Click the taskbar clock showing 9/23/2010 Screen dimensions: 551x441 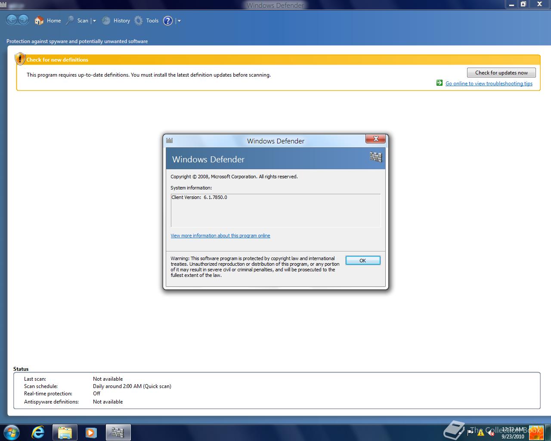coord(513,433)
